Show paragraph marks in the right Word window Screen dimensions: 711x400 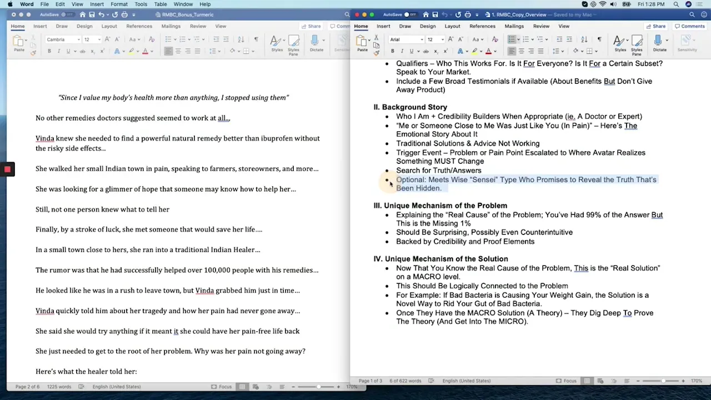(599, 39)
